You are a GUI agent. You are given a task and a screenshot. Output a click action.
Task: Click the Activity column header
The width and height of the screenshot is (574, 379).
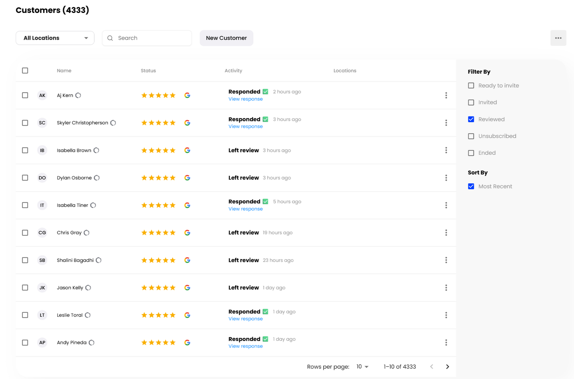point(233,71)
